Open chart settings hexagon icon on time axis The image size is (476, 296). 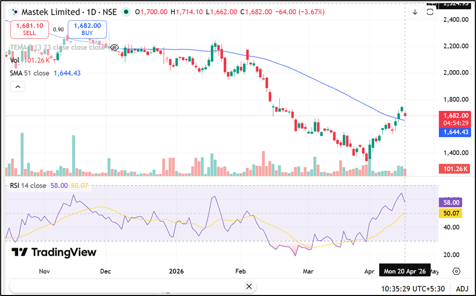click(x=456, y=271)
